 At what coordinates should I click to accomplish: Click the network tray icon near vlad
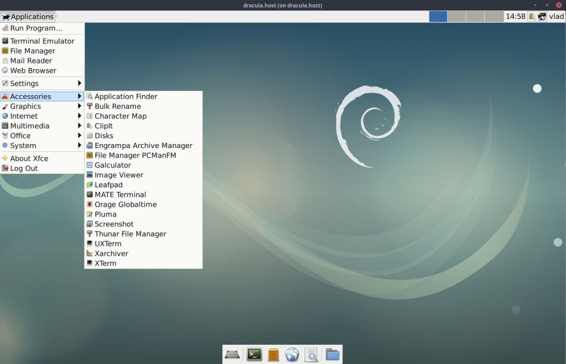542,17
